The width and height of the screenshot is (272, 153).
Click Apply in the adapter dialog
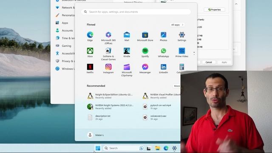[x=224, y=62]
